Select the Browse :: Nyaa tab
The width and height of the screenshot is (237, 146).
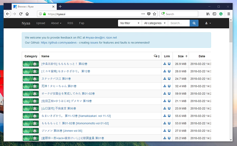(x=34, y=7)
